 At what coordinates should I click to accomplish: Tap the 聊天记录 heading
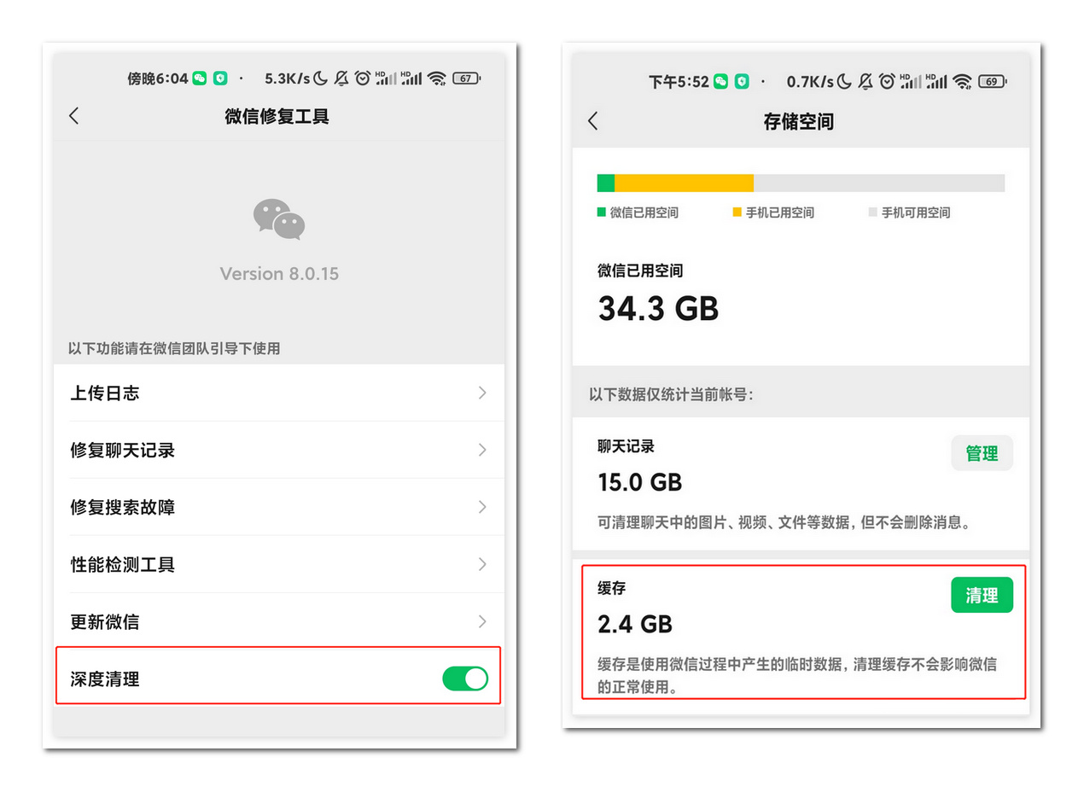pyautogui.click(x=626, y=445)
